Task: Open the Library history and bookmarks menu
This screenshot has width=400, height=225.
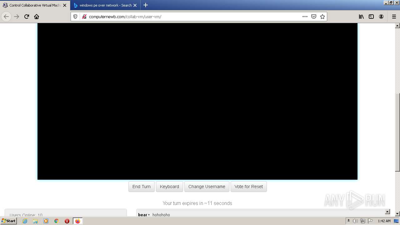Action: [361, 17]
